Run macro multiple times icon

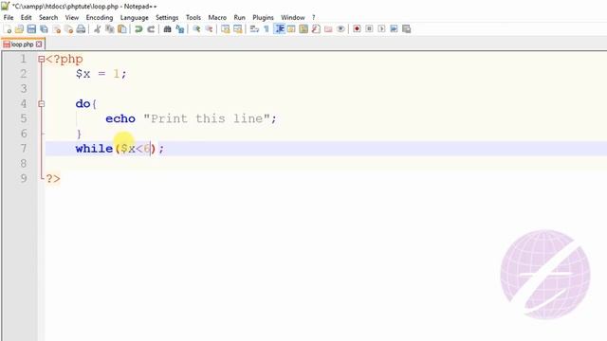click(395, 29)
